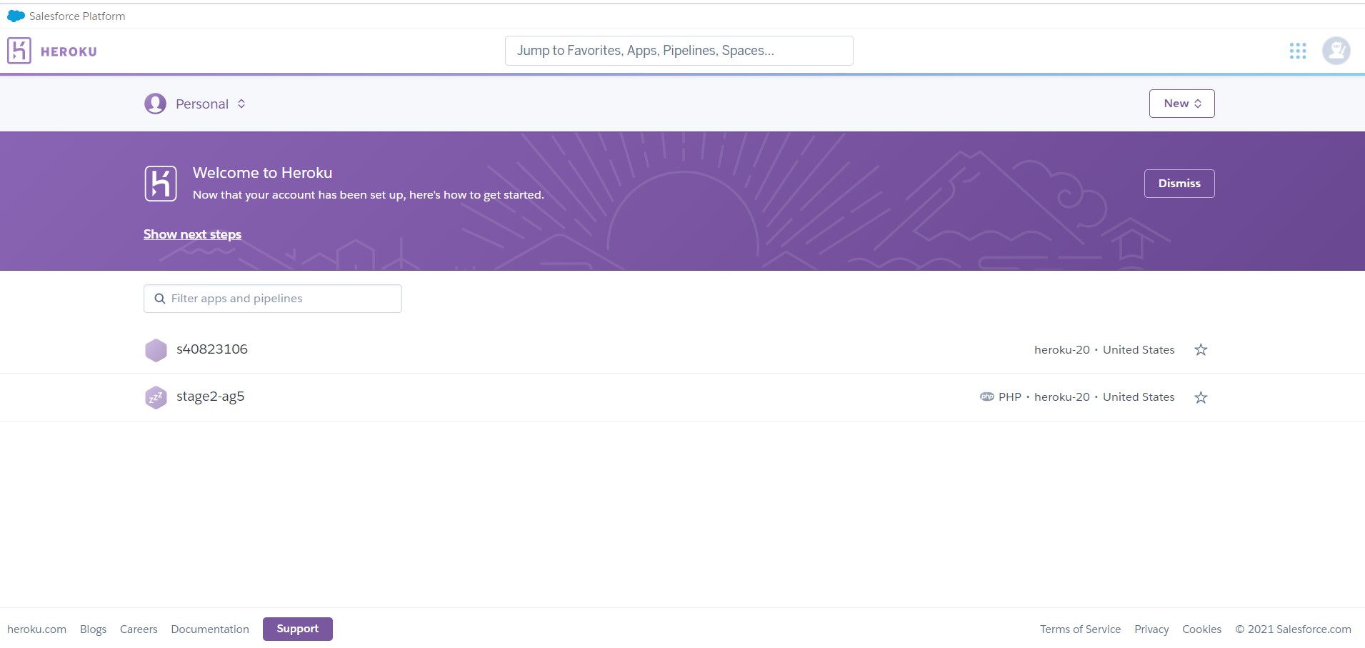Favorite the stage2-ag5 app with star

pos(1201,397)
